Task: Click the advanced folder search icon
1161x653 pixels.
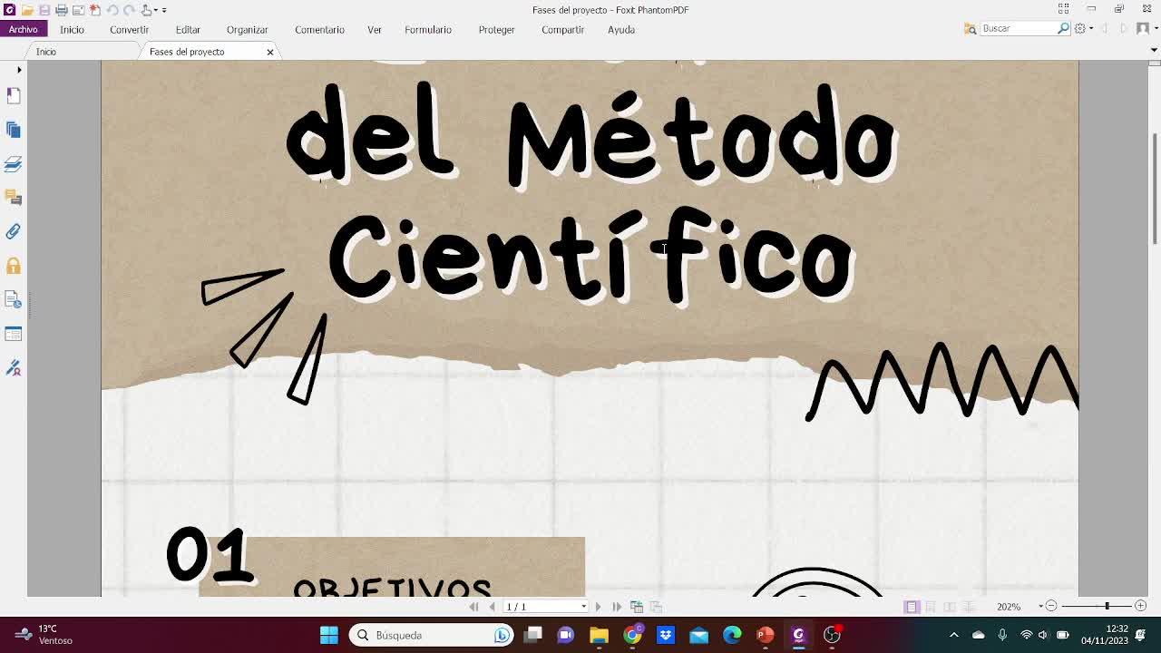Action: (x=970, y=29)
